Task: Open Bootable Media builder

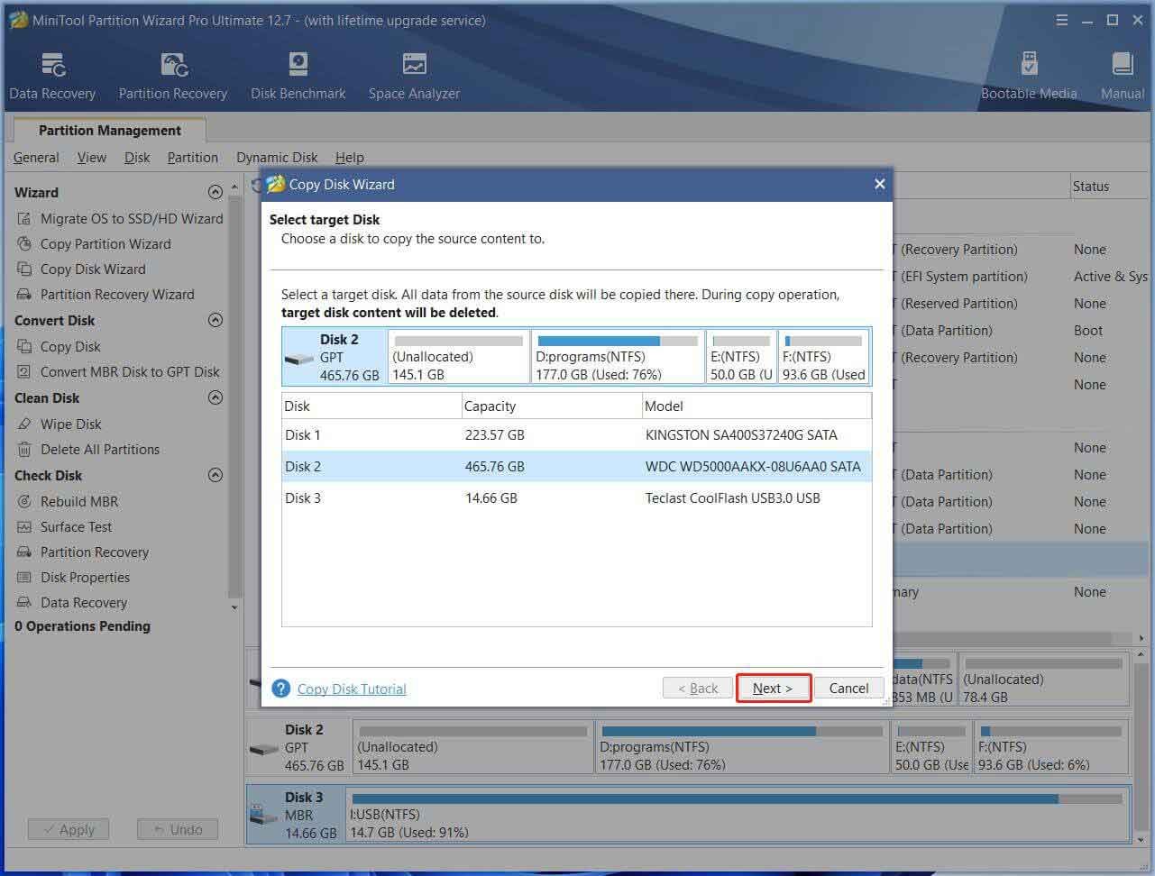Action: pyautogui.click(x=1029, y=76)
